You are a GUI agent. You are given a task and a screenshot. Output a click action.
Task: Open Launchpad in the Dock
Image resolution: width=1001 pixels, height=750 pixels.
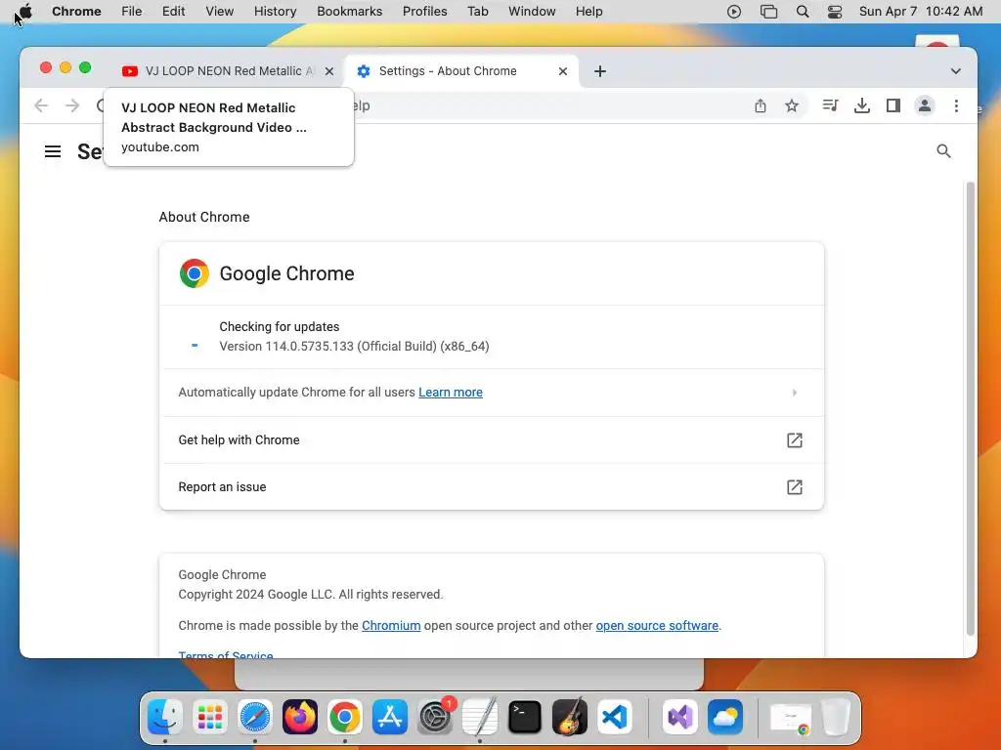210,718
